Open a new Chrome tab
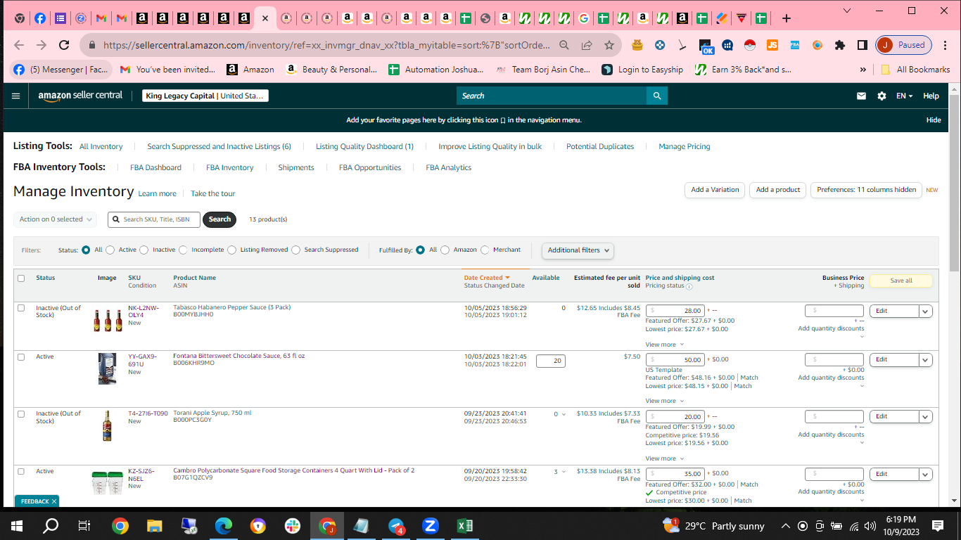961x540 pixels. click(x=787, y=18)
